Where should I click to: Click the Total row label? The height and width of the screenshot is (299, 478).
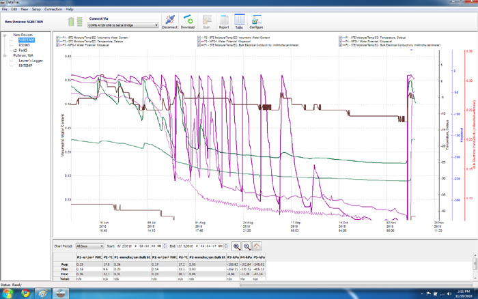point(64,279)
